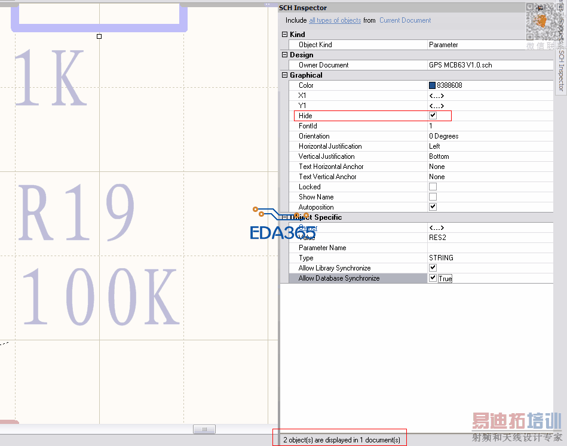Open the Orientation value '0 Degrees'

[490, 136]
